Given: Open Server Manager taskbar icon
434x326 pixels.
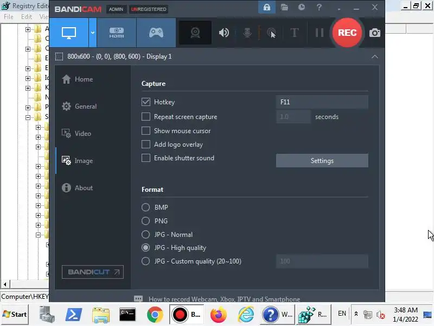Looking at the screenshot, I should (46, 315).
